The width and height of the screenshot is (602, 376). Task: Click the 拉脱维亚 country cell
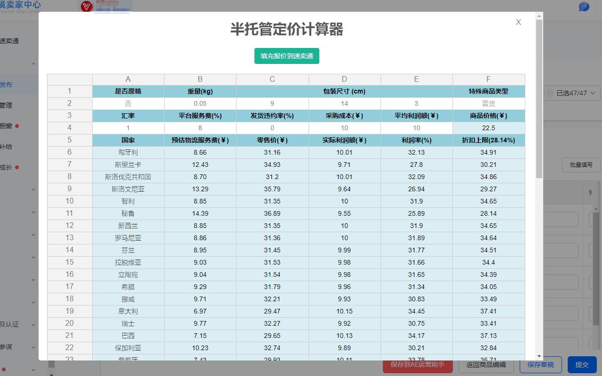pyautogui.click(x=128, y=262)
